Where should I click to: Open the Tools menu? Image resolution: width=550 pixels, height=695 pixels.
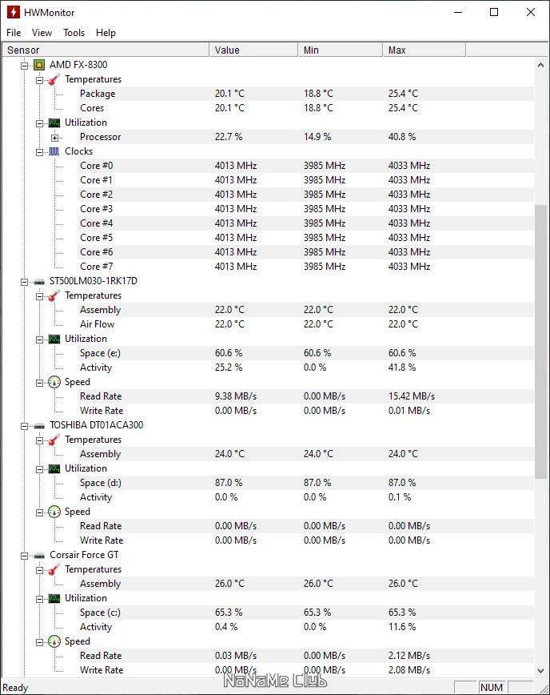[74, 33]
